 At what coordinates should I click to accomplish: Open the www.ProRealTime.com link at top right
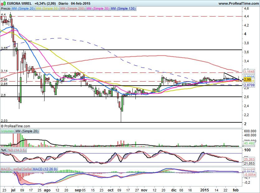(238, 3)
